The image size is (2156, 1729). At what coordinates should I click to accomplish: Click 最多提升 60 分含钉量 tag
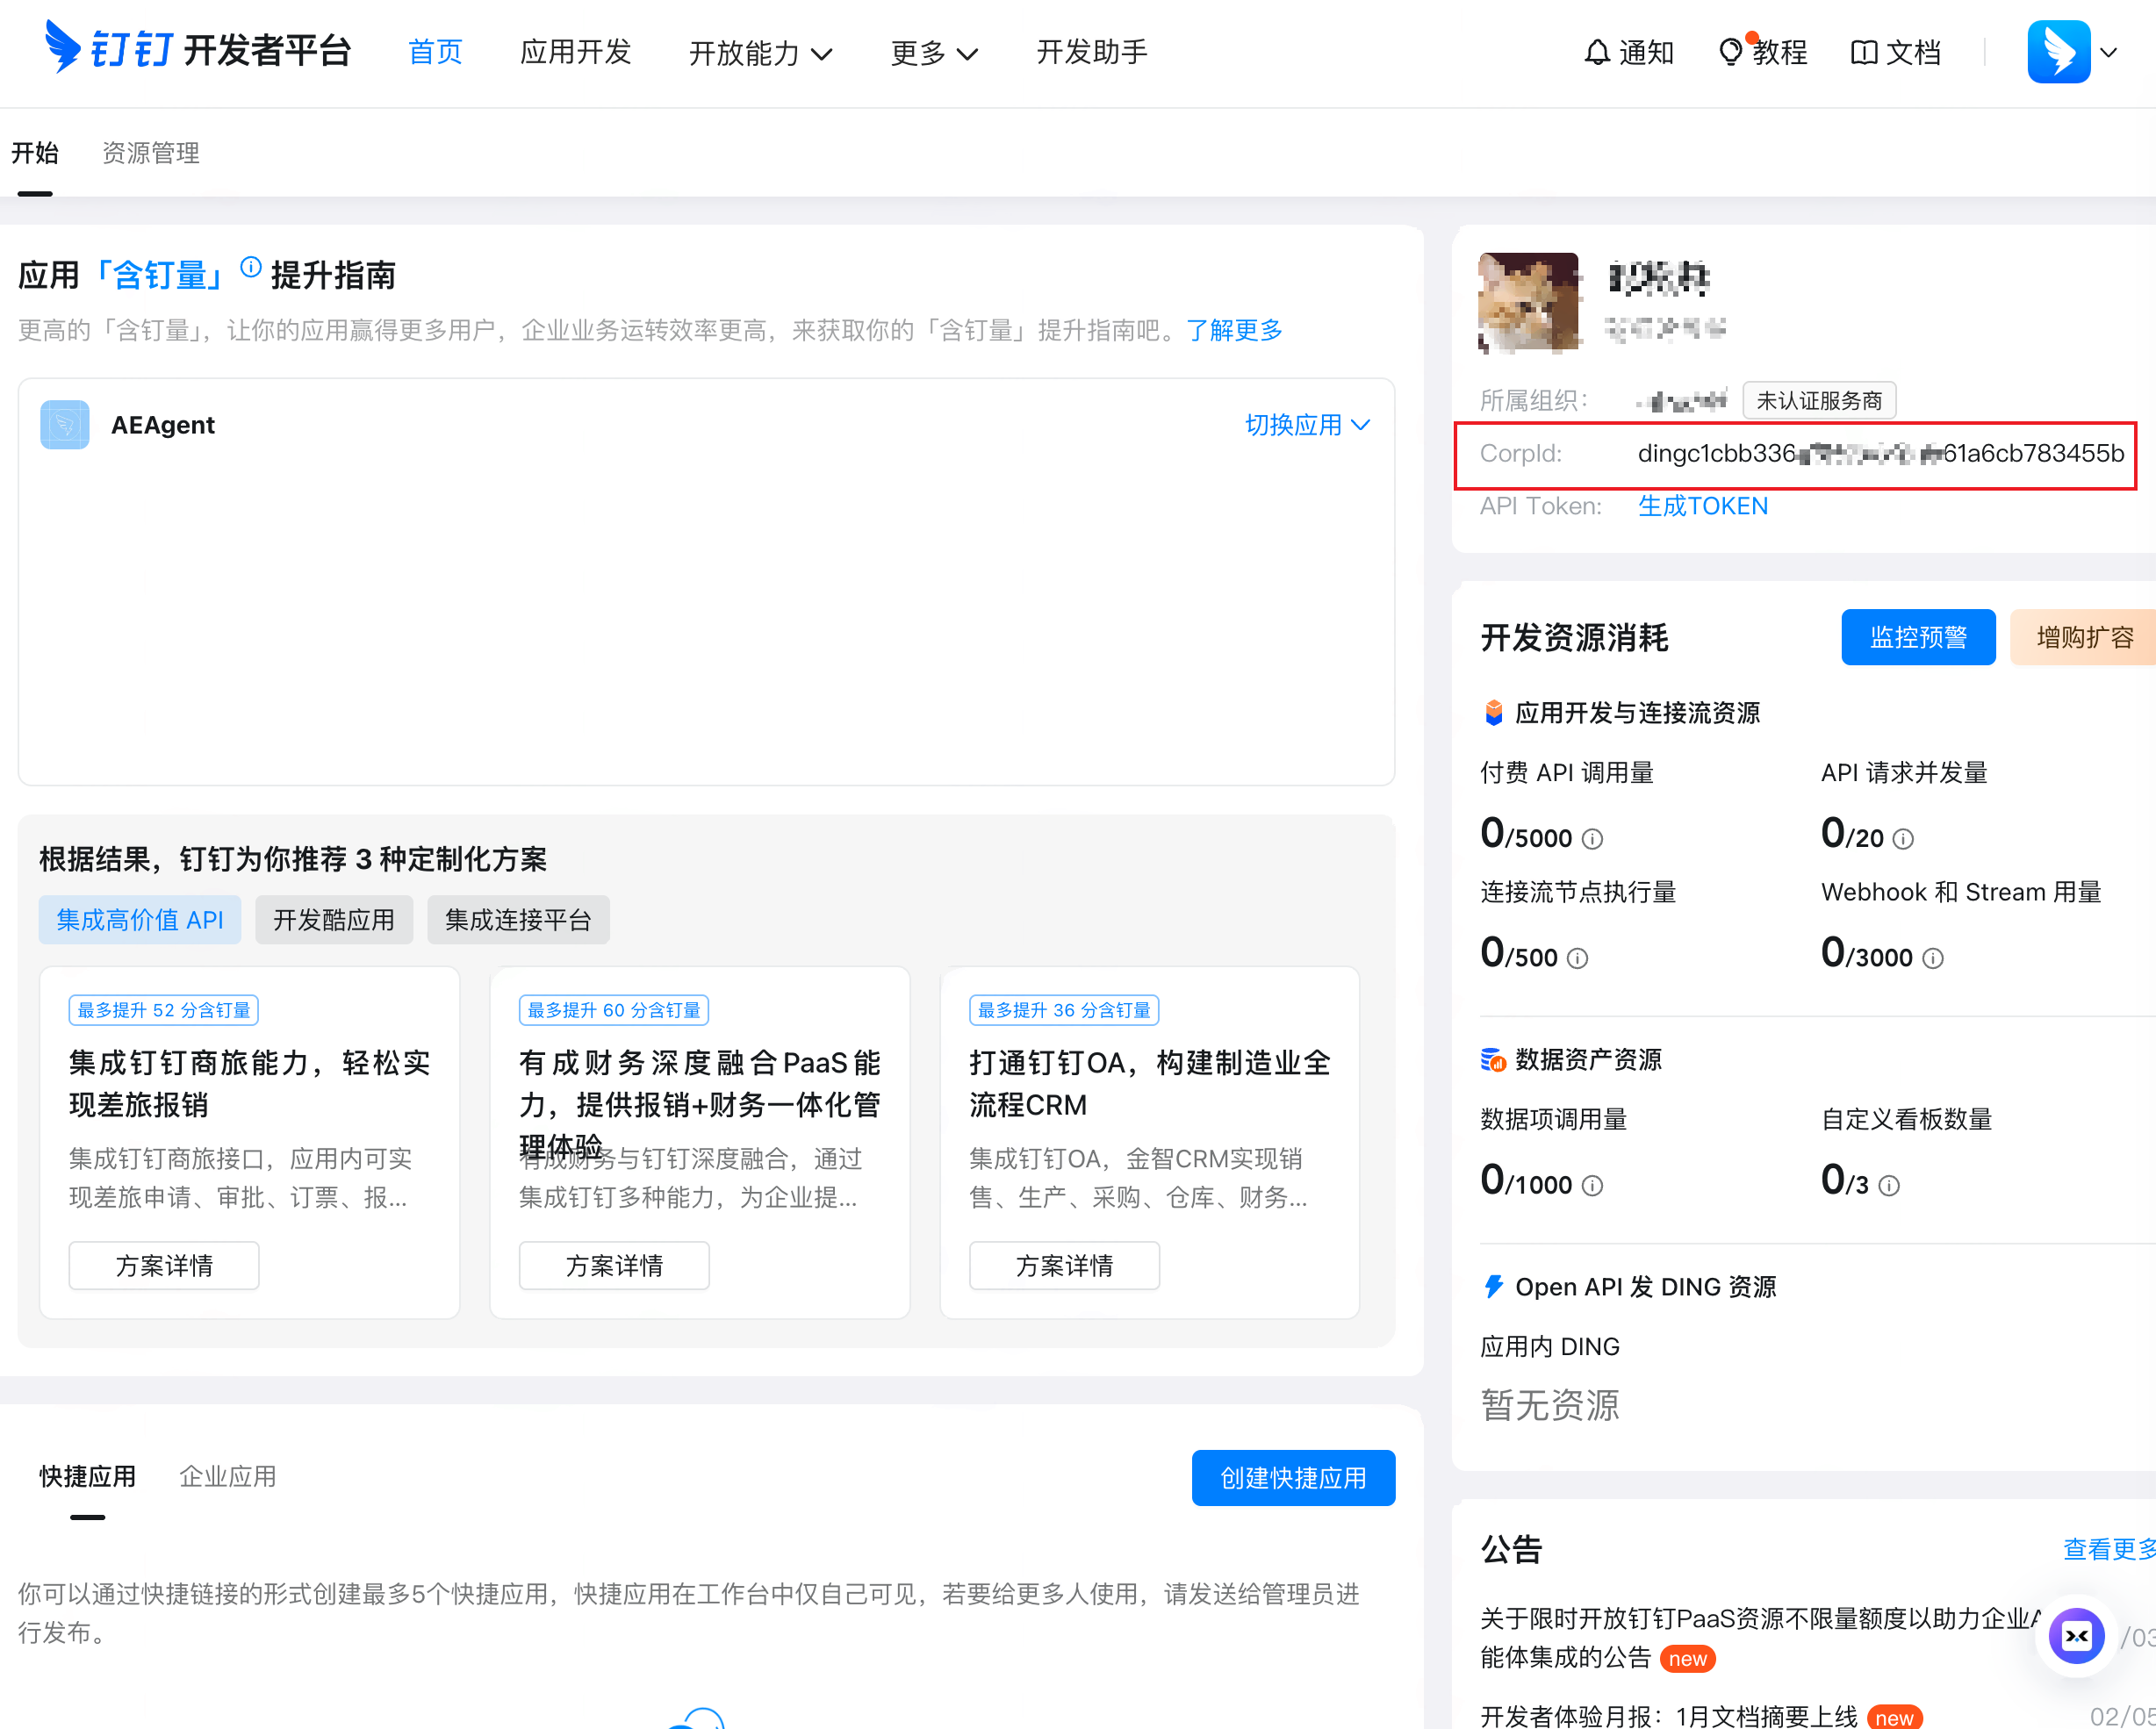(x=613, y=1010)
